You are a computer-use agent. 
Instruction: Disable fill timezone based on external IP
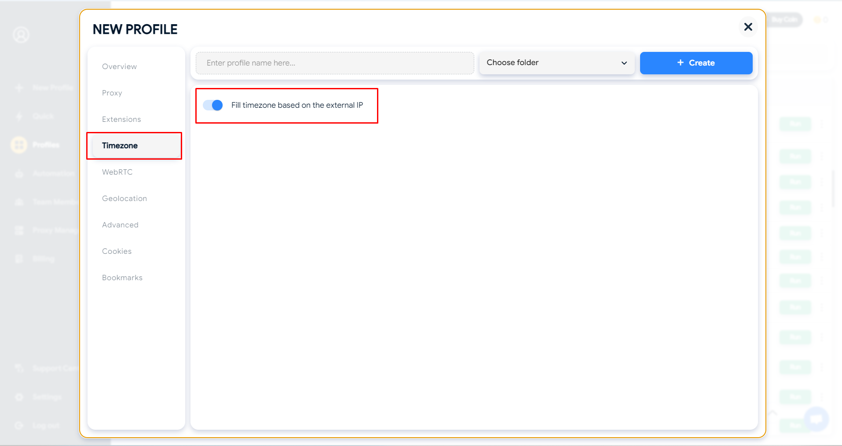[x=213, y=105]
